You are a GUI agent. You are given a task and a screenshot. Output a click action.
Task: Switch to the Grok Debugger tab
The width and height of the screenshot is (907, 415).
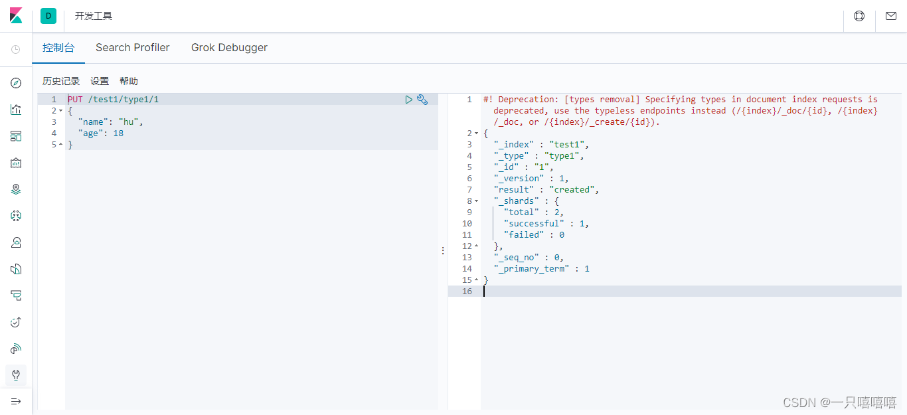point(229,48)
